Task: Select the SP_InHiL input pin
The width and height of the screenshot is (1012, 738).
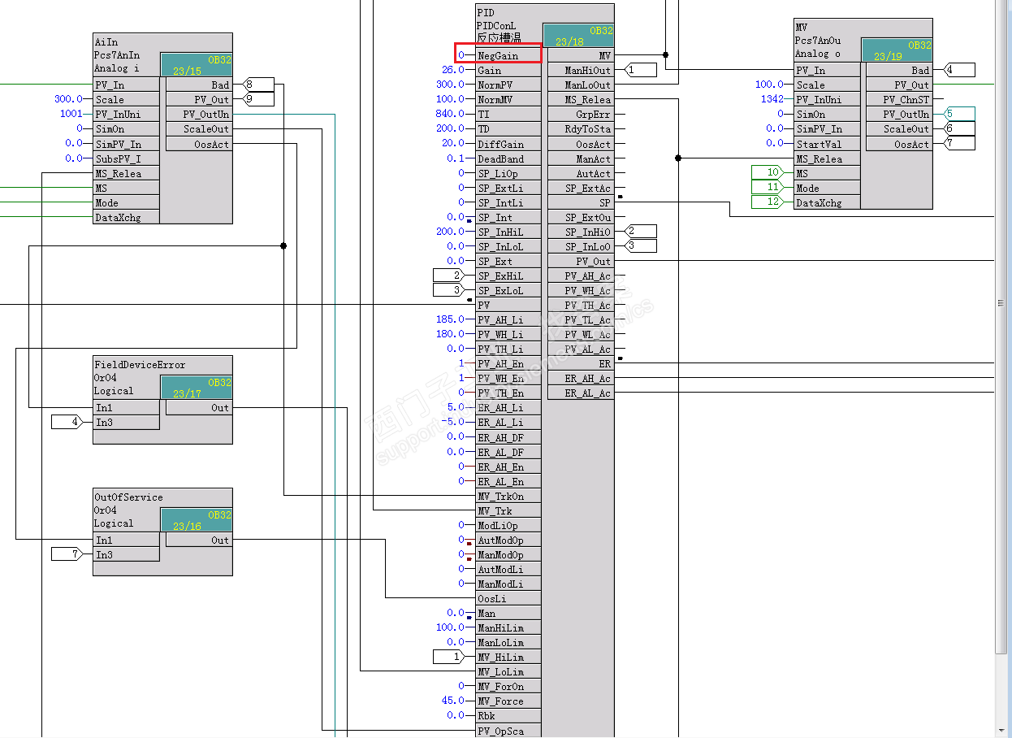Action: point(508,232)
